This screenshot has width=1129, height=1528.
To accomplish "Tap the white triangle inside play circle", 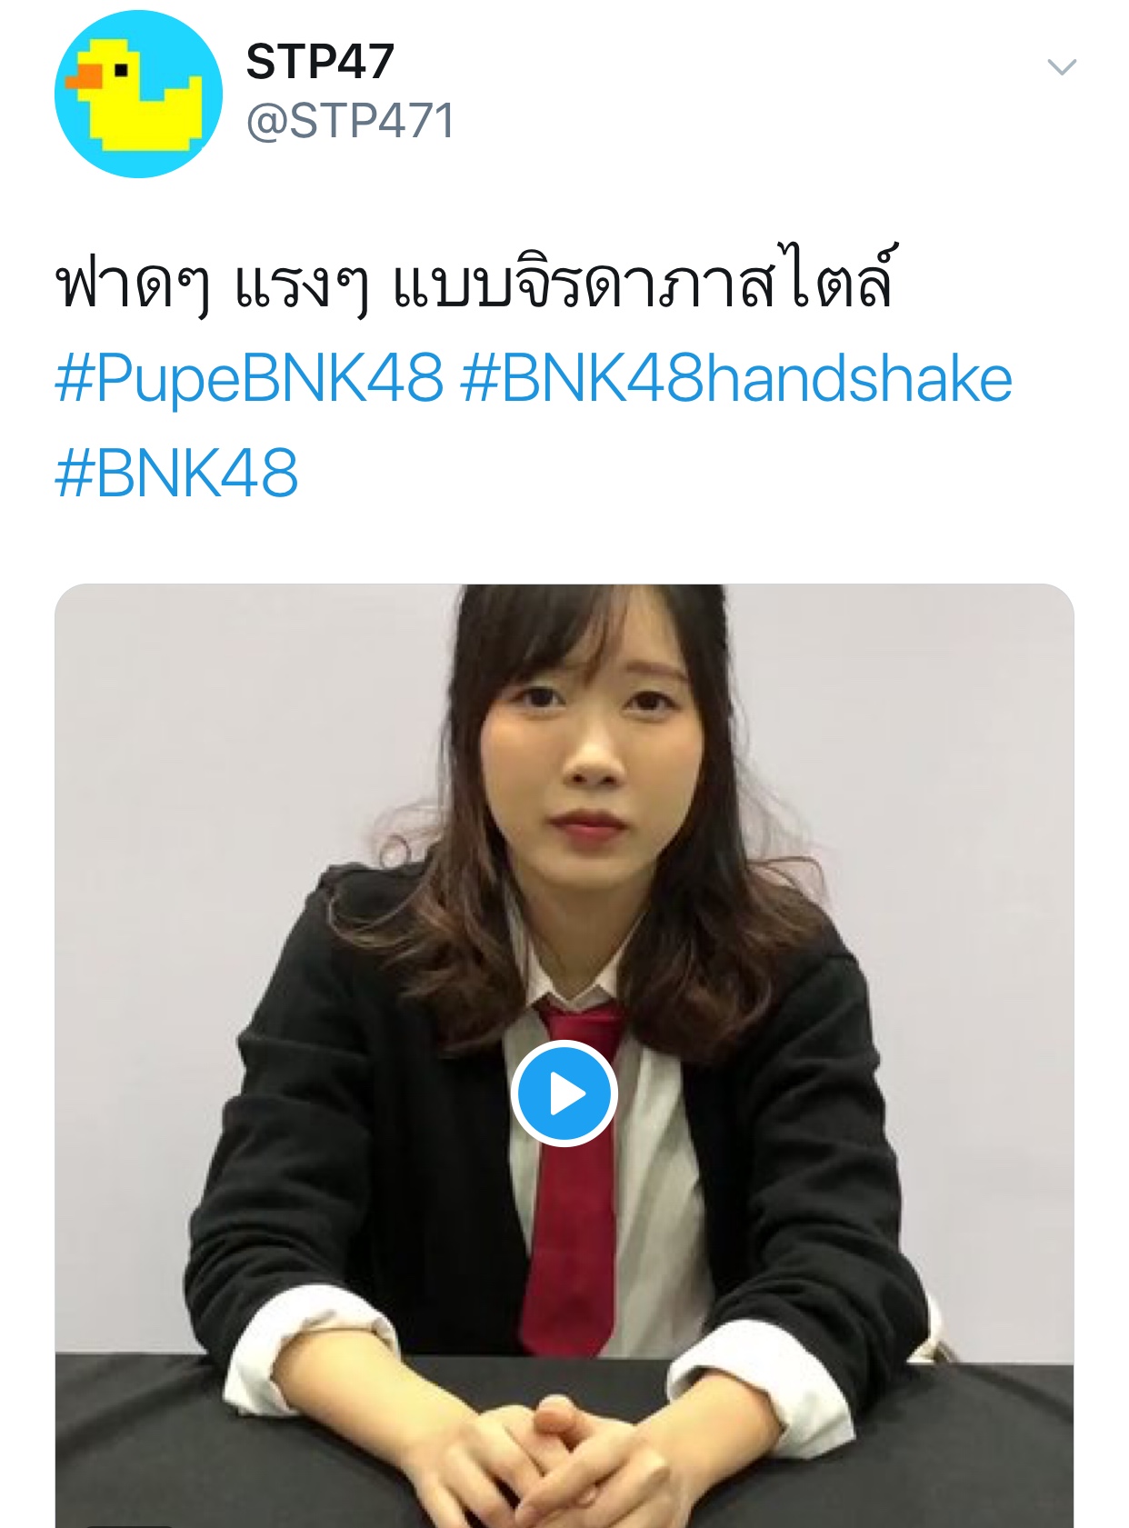I will click(569, 1094).
